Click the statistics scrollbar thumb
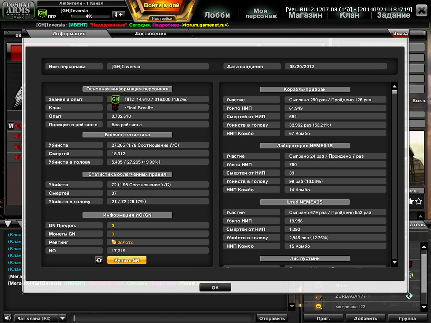This screenshot has width=431, height=323. click(x=394, y=92)
